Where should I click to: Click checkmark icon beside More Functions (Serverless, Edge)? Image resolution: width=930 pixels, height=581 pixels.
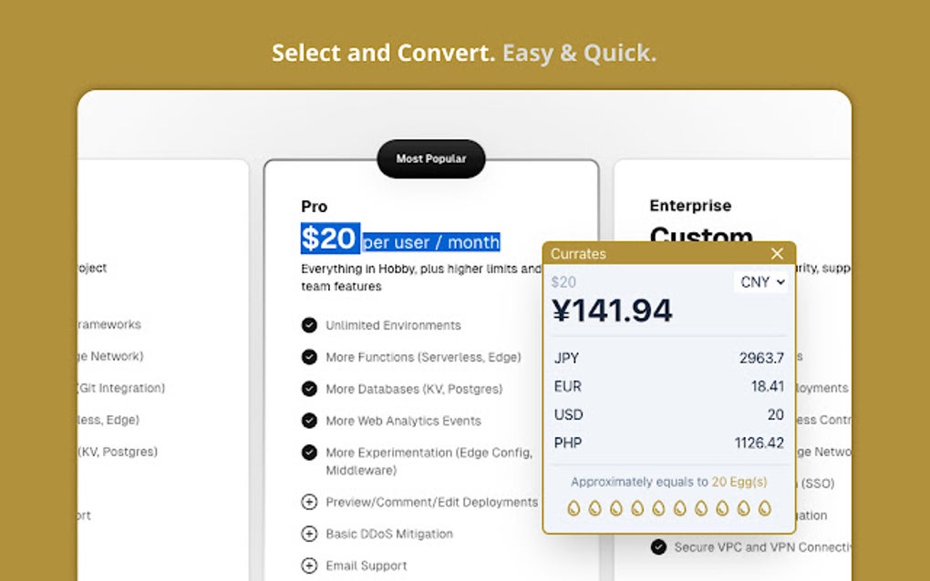tap(307, 357)
